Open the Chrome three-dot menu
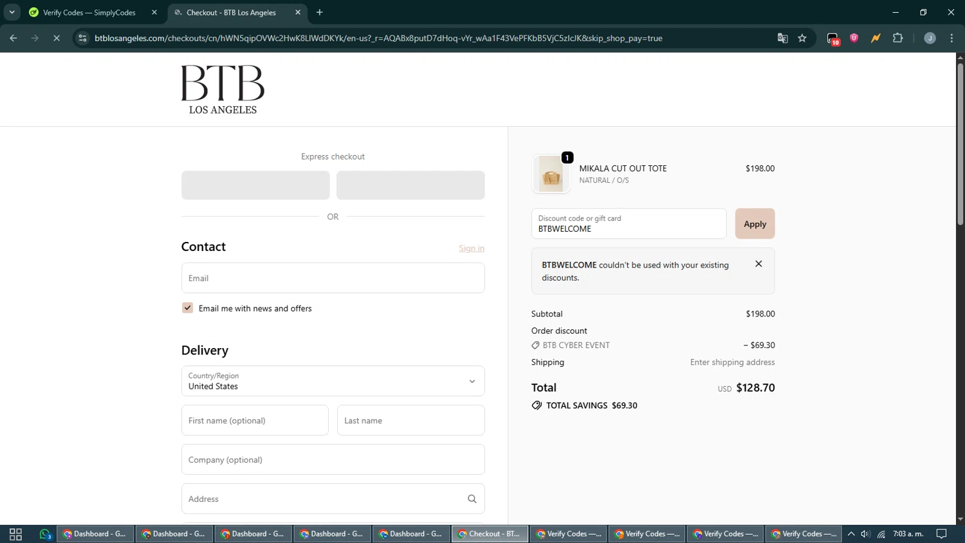Screen dimensions: 965x543 [x=951, y=38]
